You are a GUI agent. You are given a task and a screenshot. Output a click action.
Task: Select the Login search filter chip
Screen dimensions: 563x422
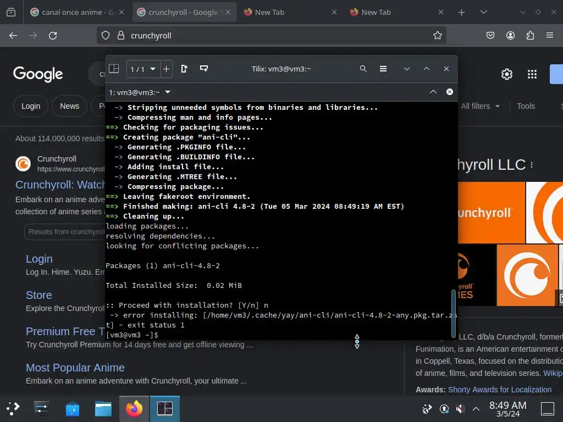pyautogui.click(x=31, y=106)
